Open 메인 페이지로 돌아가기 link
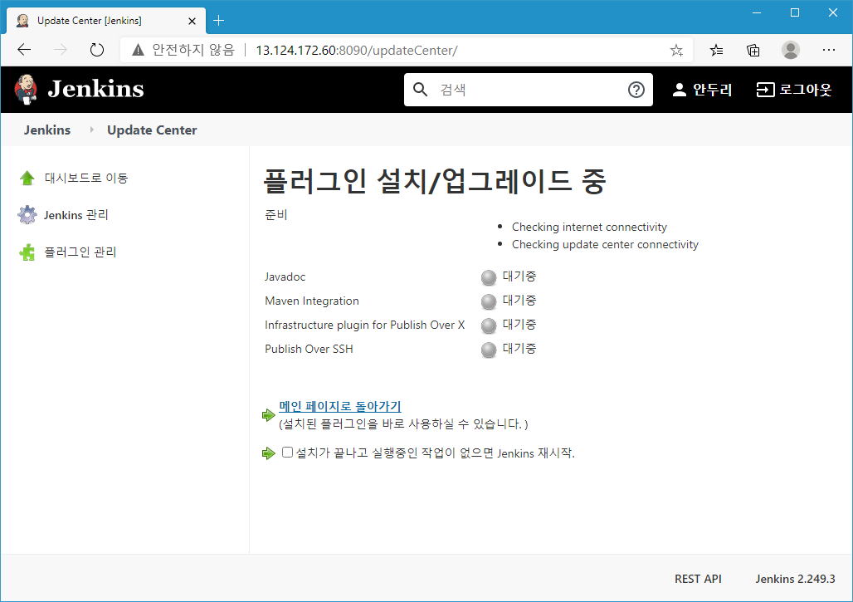The image size is (853, 602). click(340, 406)
